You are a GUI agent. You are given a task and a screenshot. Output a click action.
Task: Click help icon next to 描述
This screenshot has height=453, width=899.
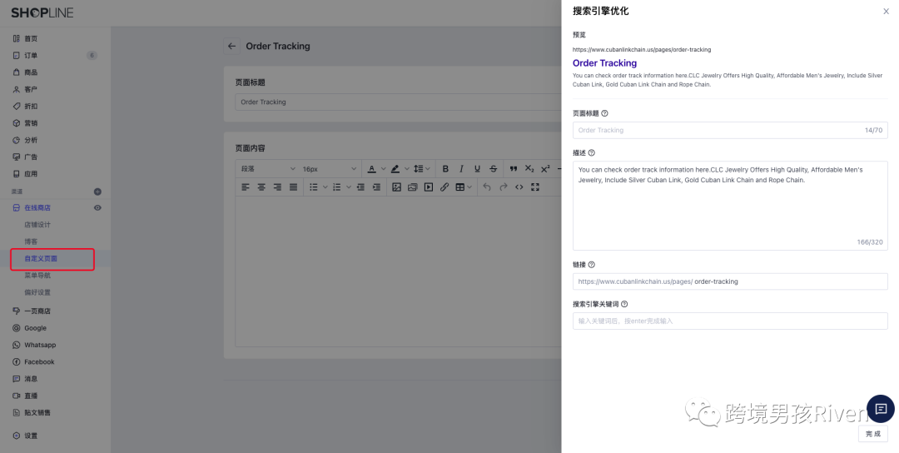click(x=592, y=153)
